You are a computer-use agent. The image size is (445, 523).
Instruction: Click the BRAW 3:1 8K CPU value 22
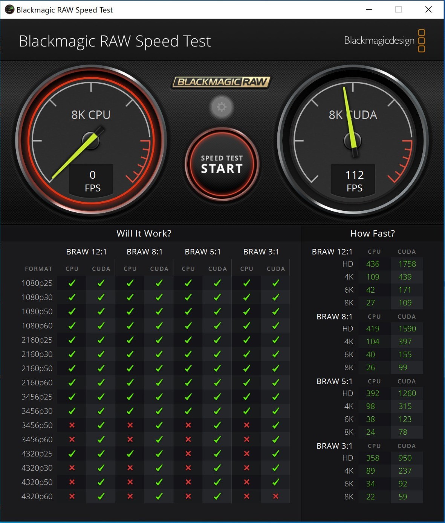coord(370,497)
